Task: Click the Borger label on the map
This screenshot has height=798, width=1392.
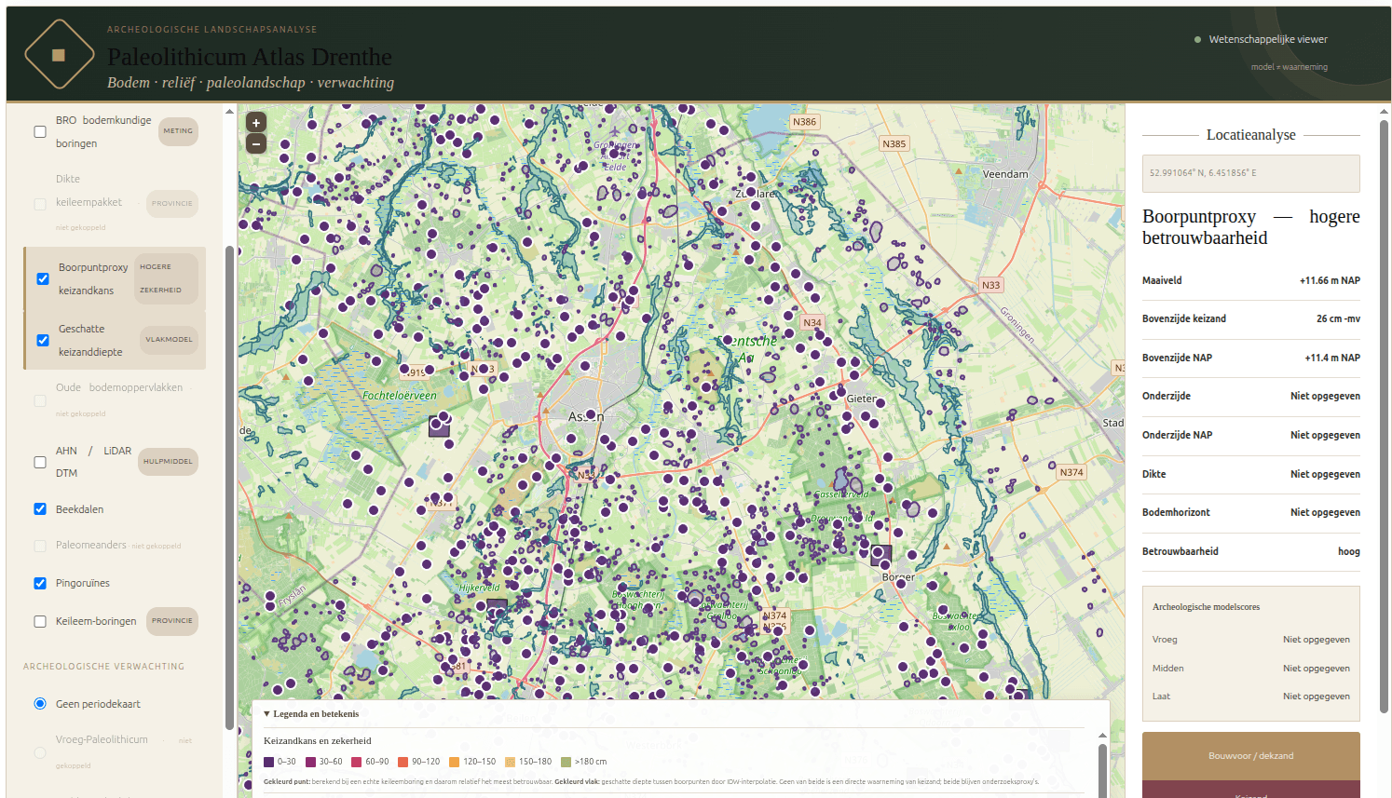Action: (898, 577)
